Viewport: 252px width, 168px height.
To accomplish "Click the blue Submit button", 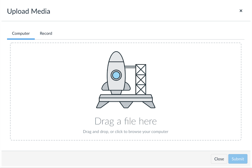I will pos(238,159).
